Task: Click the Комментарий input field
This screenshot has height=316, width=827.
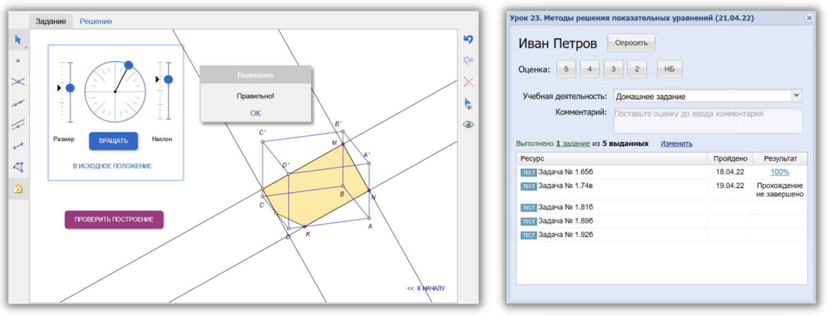Action: pyautogui.click(x=708, y=120)
